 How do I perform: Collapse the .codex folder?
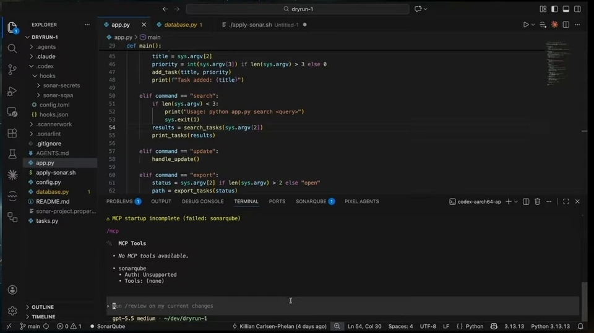[x=45, y=66]
